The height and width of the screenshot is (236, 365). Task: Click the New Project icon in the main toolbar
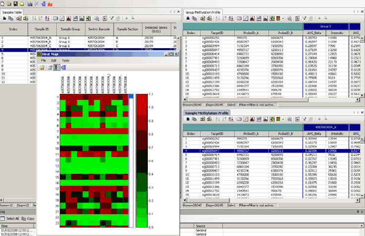[3, 4]
